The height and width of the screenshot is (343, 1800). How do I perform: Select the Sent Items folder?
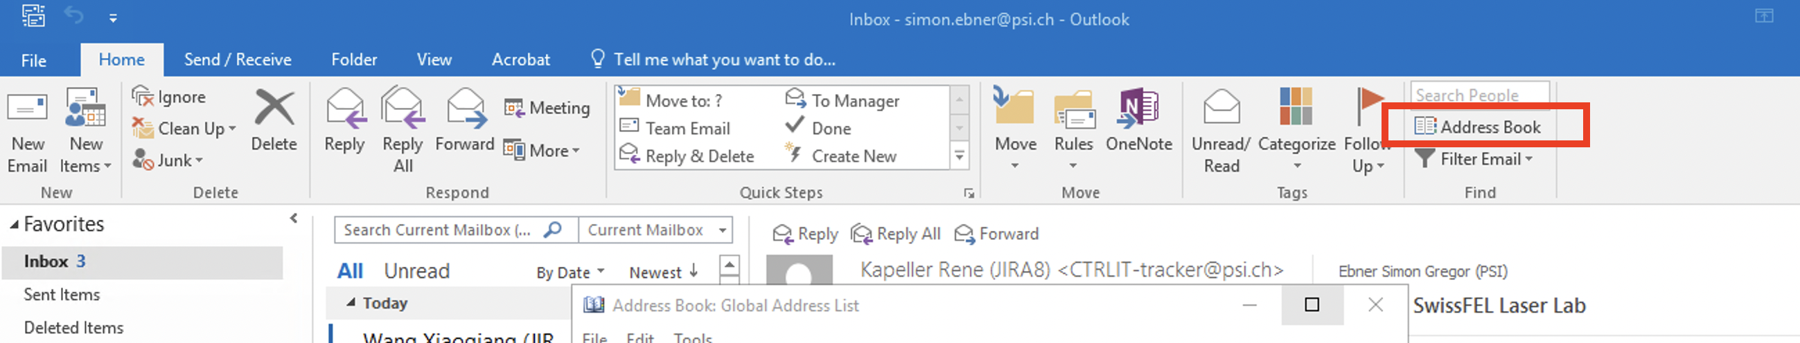[x=62, y=295]
